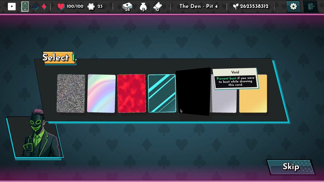Click the red heart health icon
Viewport: 324px width, 182px height.
(x=61, y=7)
